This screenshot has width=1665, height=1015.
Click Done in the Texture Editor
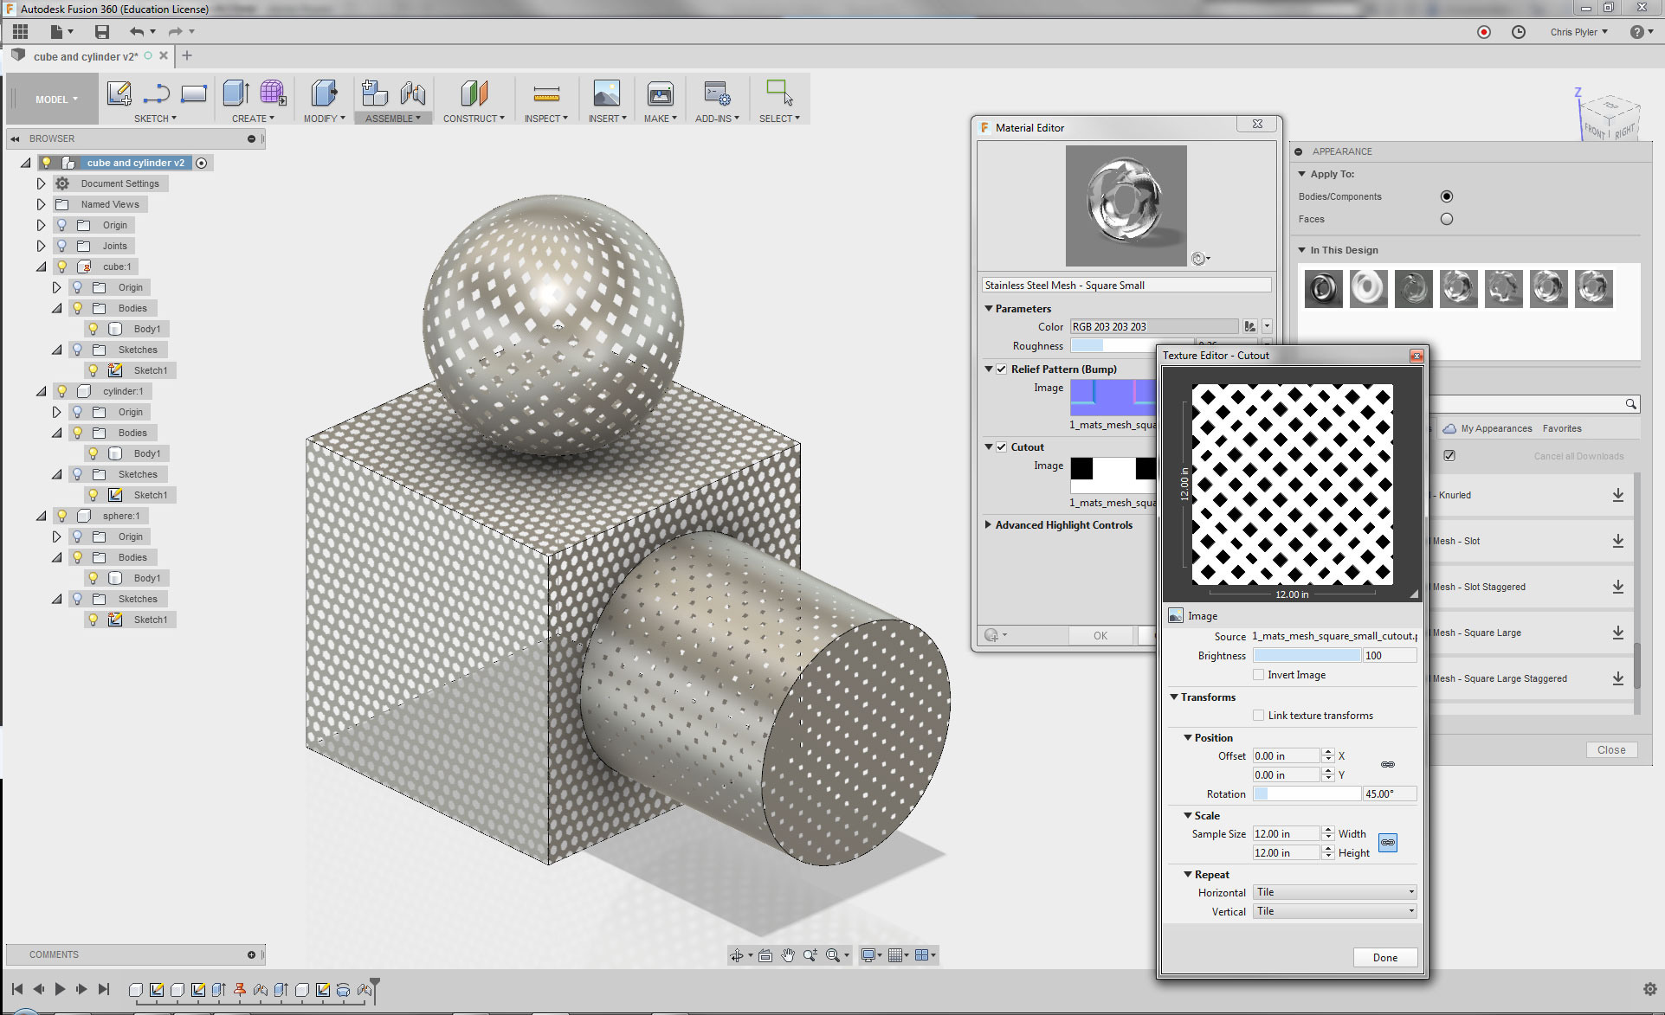[1384, 957]
